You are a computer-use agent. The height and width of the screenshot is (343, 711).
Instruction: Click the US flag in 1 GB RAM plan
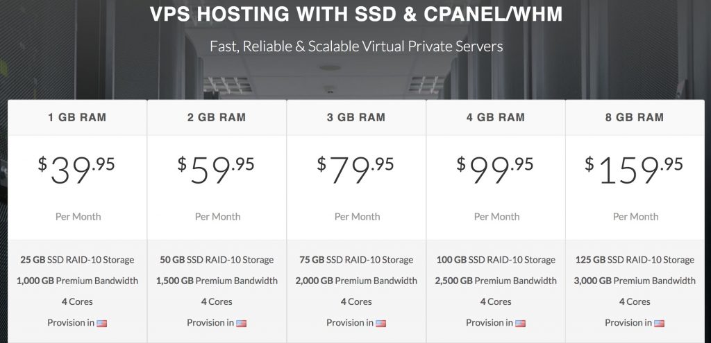coord(102,323)
